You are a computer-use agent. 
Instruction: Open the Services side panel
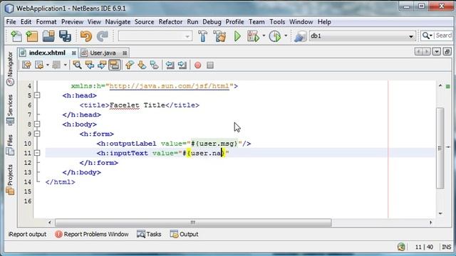click(10, 110)
